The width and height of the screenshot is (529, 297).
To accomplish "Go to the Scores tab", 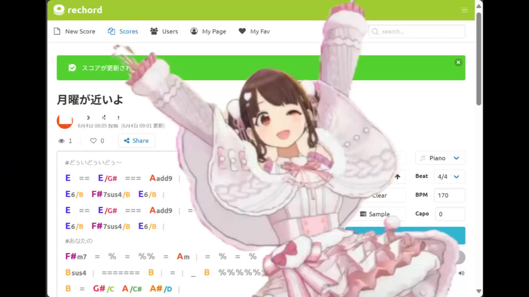I will (123, 31).
